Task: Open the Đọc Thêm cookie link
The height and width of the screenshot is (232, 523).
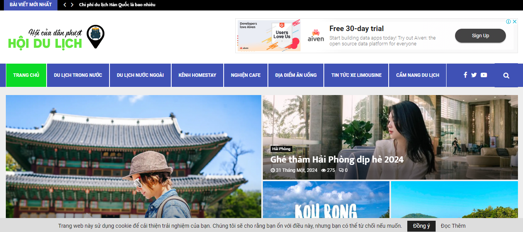Action: pyautogui.click(x=453, y=226)
